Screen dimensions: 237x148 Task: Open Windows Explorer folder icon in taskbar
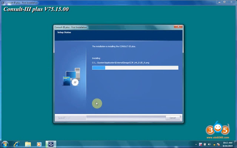point(28,144)
